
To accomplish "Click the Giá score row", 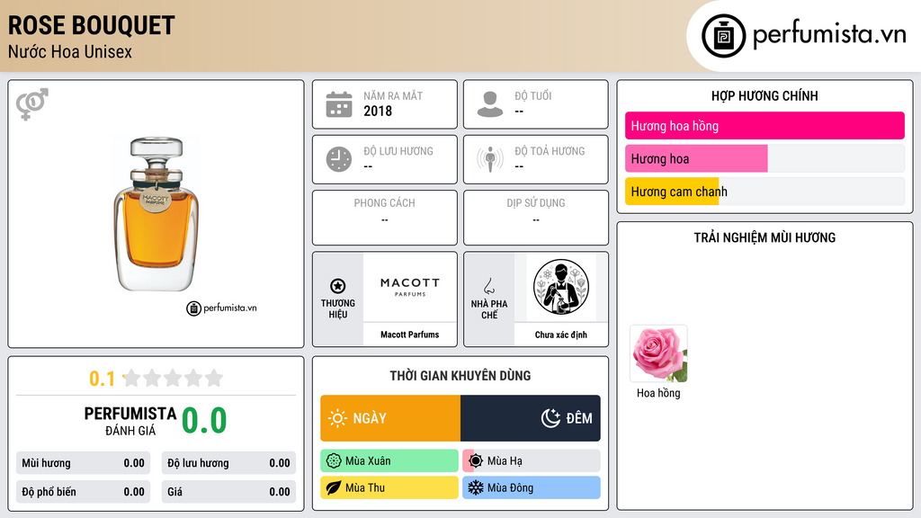I will point(228,492).
